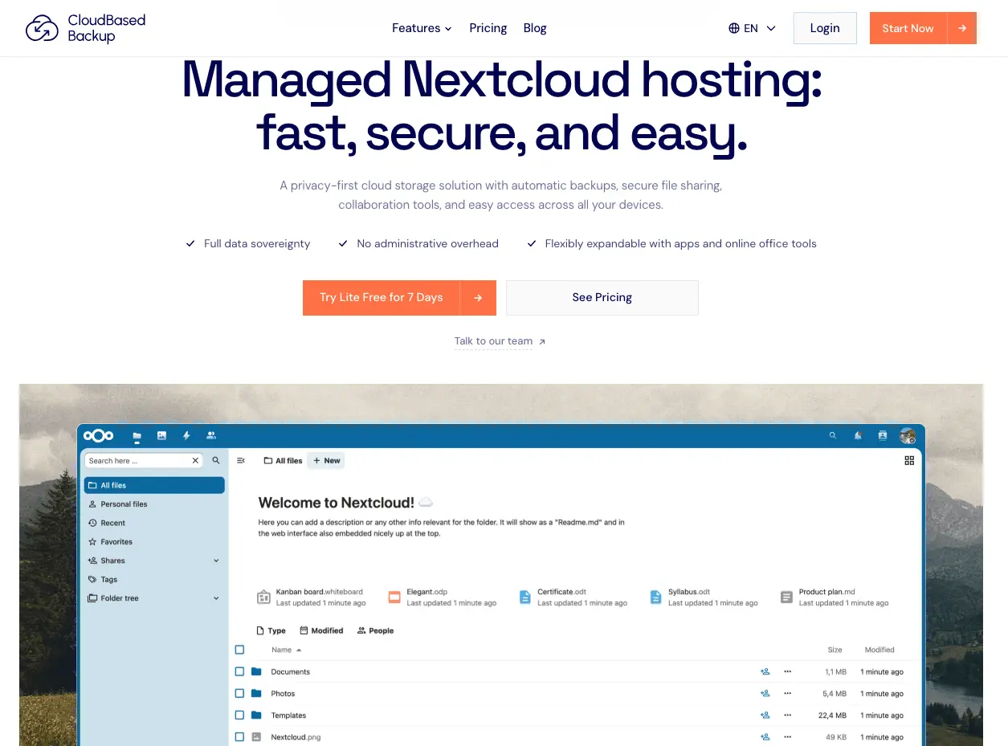Image resolution: width=1008 pixels, height=746 pixels.
Task: Click the globe language icon
Action: pyautogui.click(x=734, y=28)
